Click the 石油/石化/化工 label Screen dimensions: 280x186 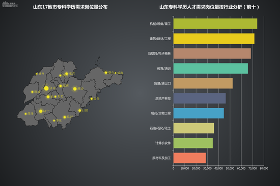coord(160,128)
